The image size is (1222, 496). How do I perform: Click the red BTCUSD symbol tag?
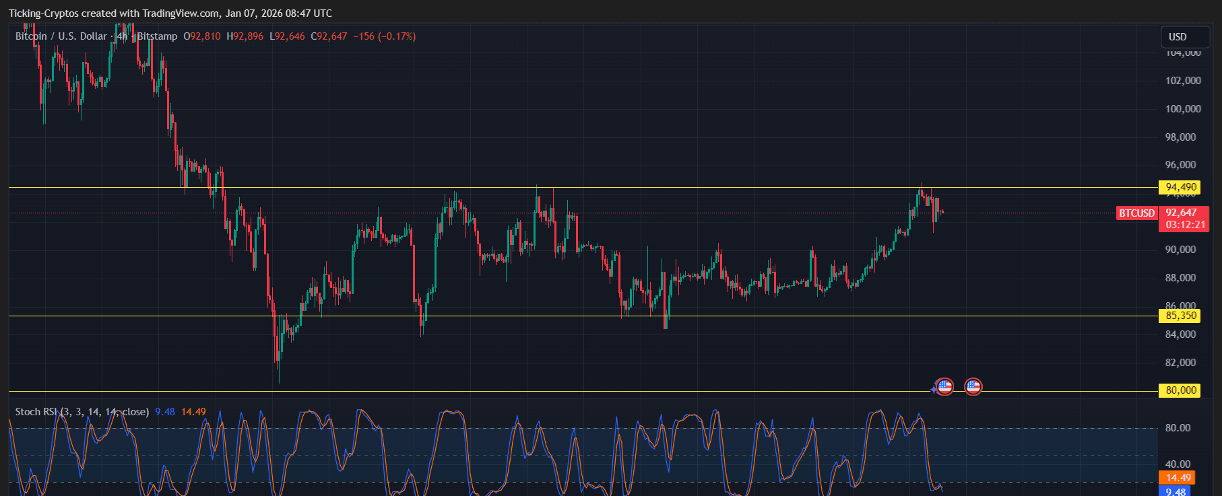click(x=1136, y=213)
